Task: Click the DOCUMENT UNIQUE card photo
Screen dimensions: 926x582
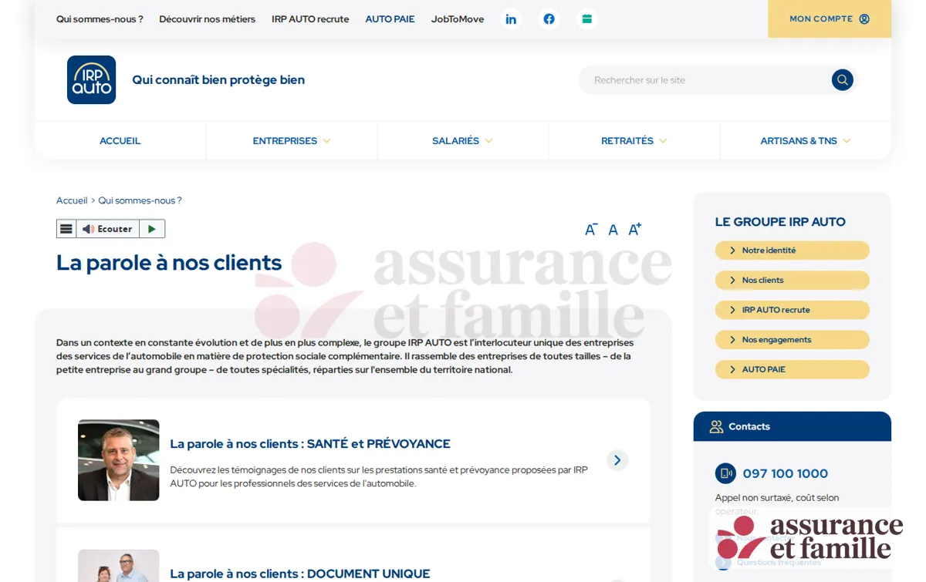Action: click(x=119, y=566)
